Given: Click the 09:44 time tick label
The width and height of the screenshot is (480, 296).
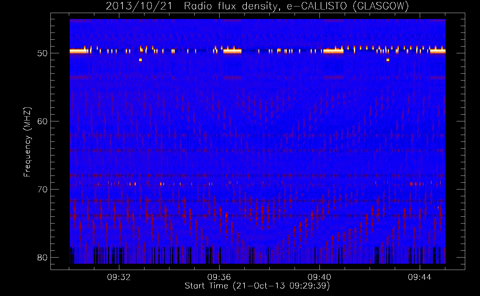Looking at the screenshot, I should coord(420,277).
